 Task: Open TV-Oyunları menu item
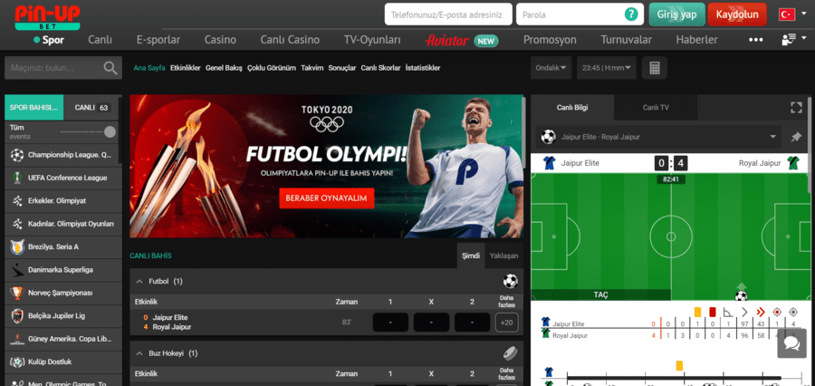(372, 40)
